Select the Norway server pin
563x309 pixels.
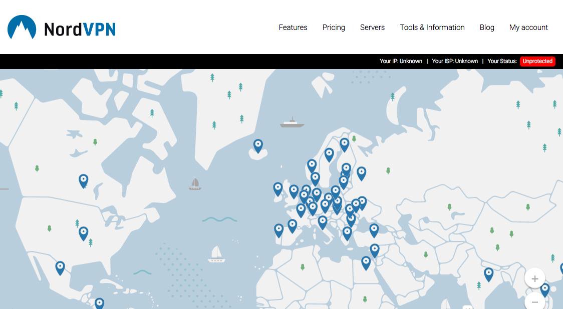pos(312,166)
